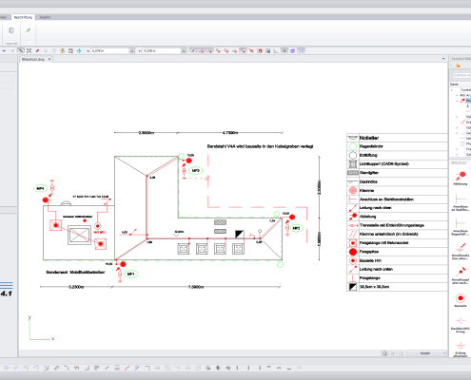Screen dimensions: 471x380
Task: Click the 4.7300m dimension text
Action: (230, 133)
